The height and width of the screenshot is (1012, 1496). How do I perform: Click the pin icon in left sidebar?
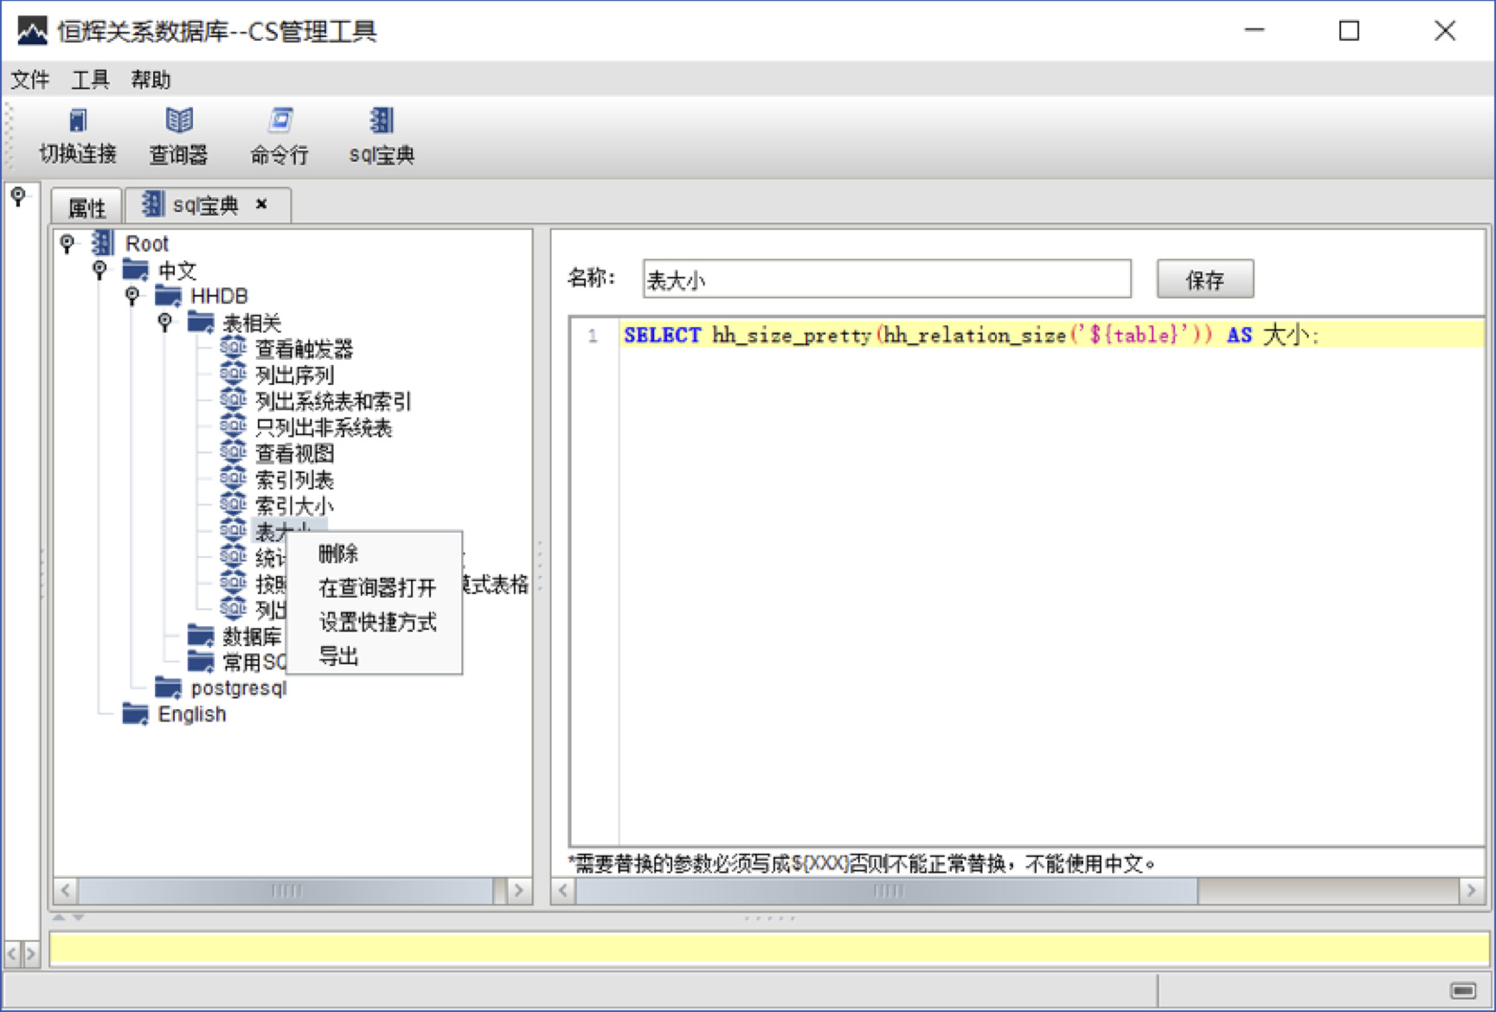pyautogui.click(x=18, y=197)
